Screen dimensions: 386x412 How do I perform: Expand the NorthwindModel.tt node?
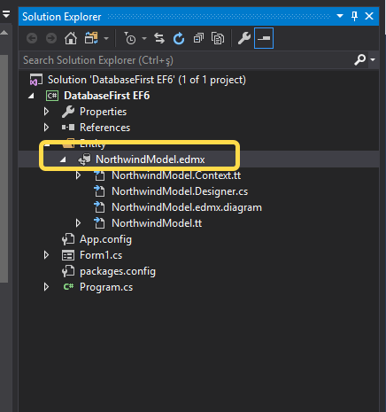[x=78, y=223]
